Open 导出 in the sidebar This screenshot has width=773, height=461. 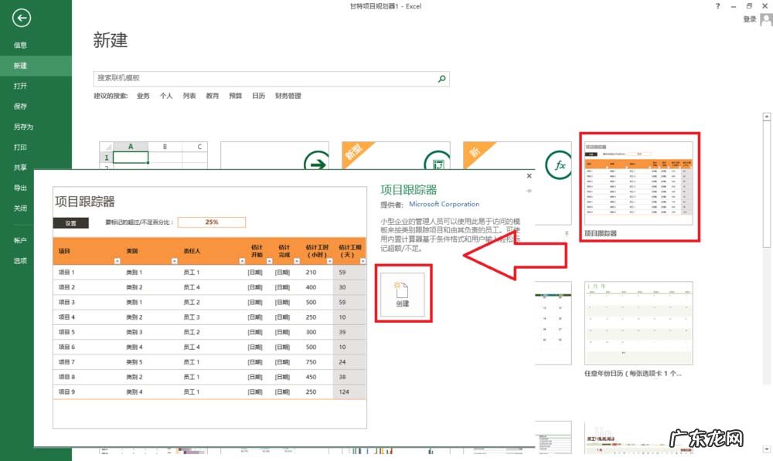[21, 188]
